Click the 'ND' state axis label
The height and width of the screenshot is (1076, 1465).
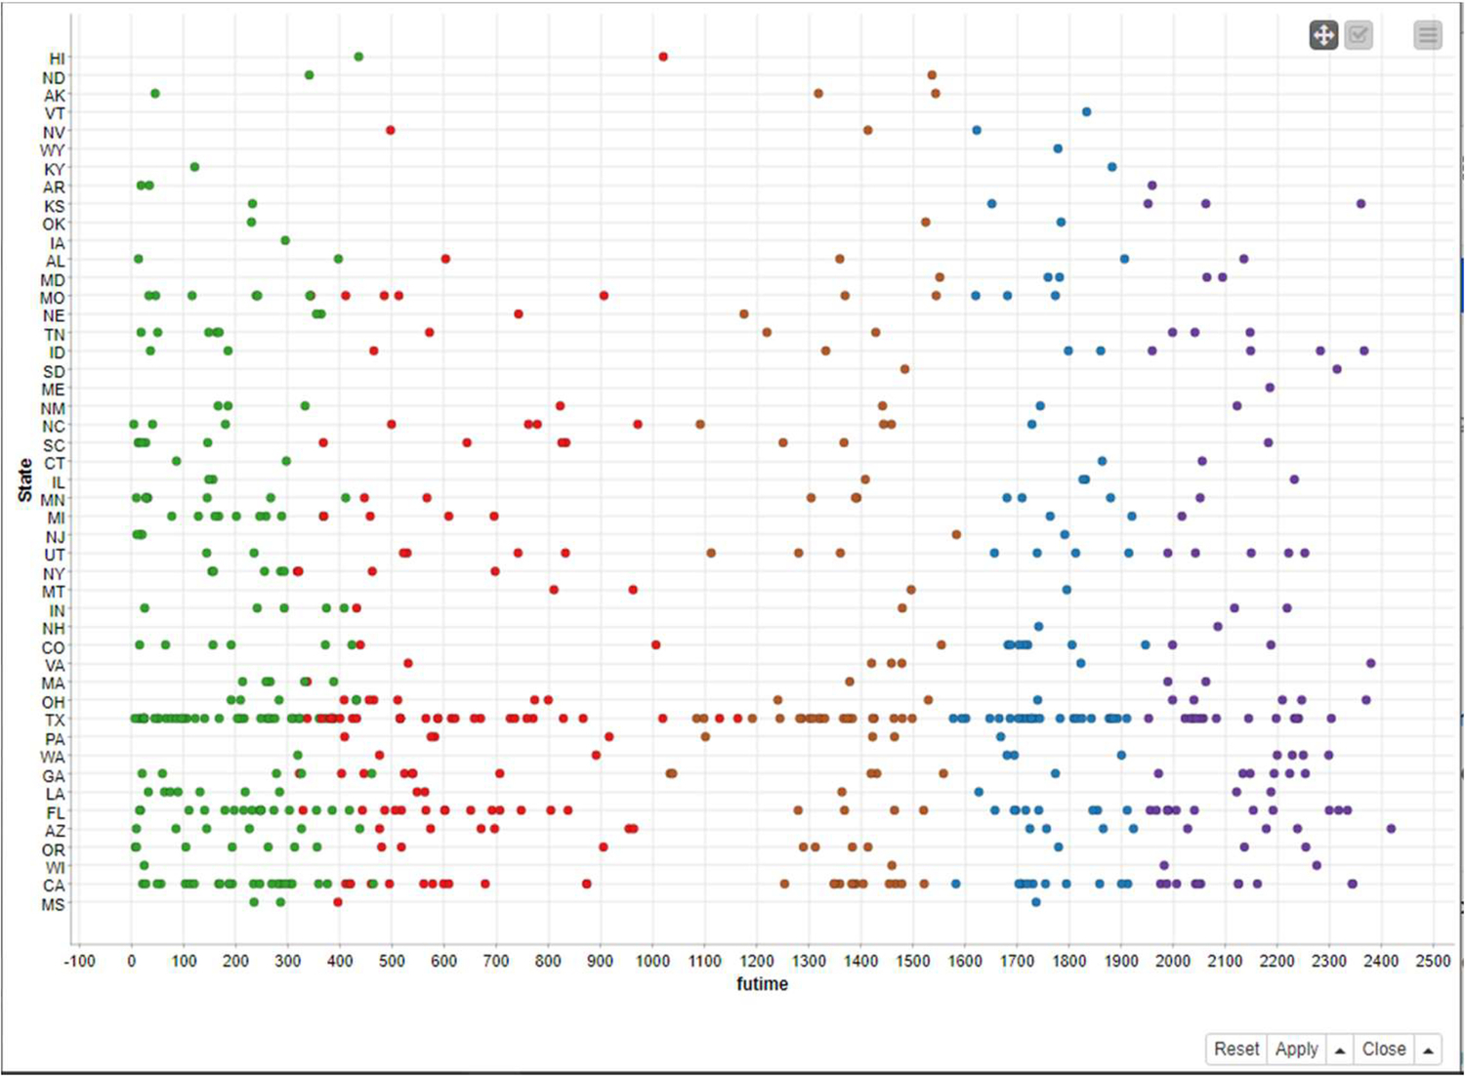(x=54, y=78)
